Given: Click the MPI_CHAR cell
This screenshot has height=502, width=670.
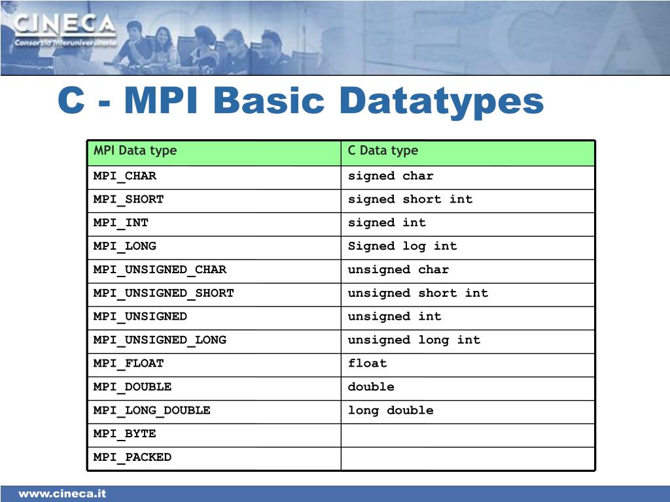Looking at the screenshot, I should point(214,178).
